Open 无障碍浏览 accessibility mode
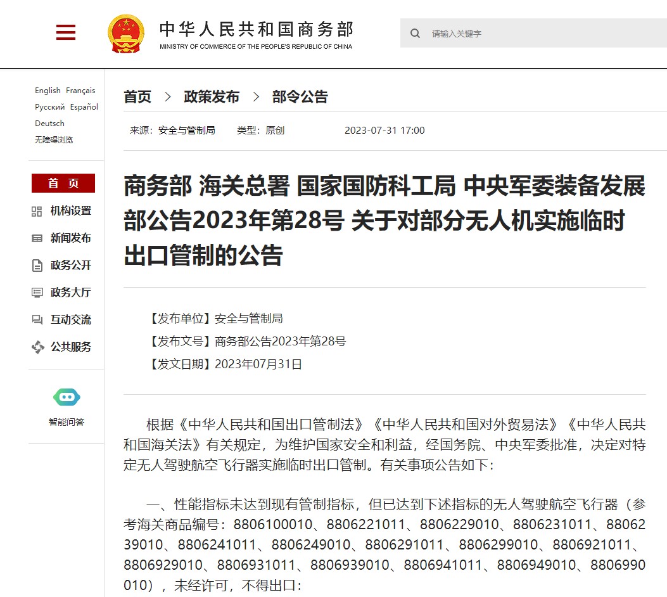The height and width of the screenshot is (597, 667). [x=54, y=140]
